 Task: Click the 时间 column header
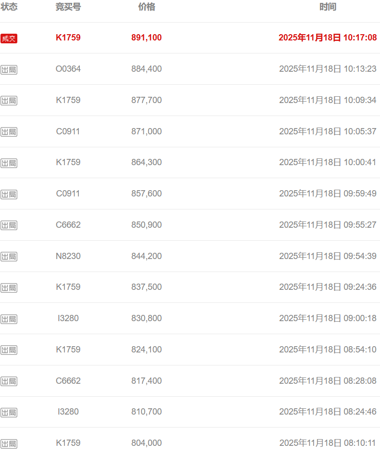[328, 7]
